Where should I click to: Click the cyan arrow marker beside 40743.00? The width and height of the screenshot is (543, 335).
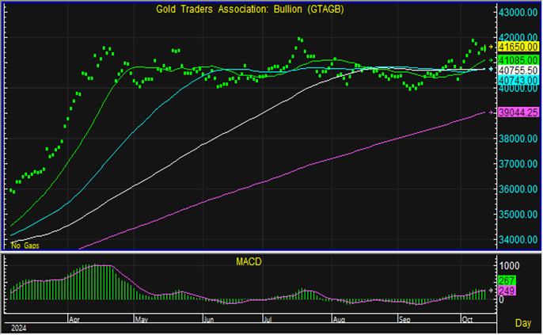(492, 70)
